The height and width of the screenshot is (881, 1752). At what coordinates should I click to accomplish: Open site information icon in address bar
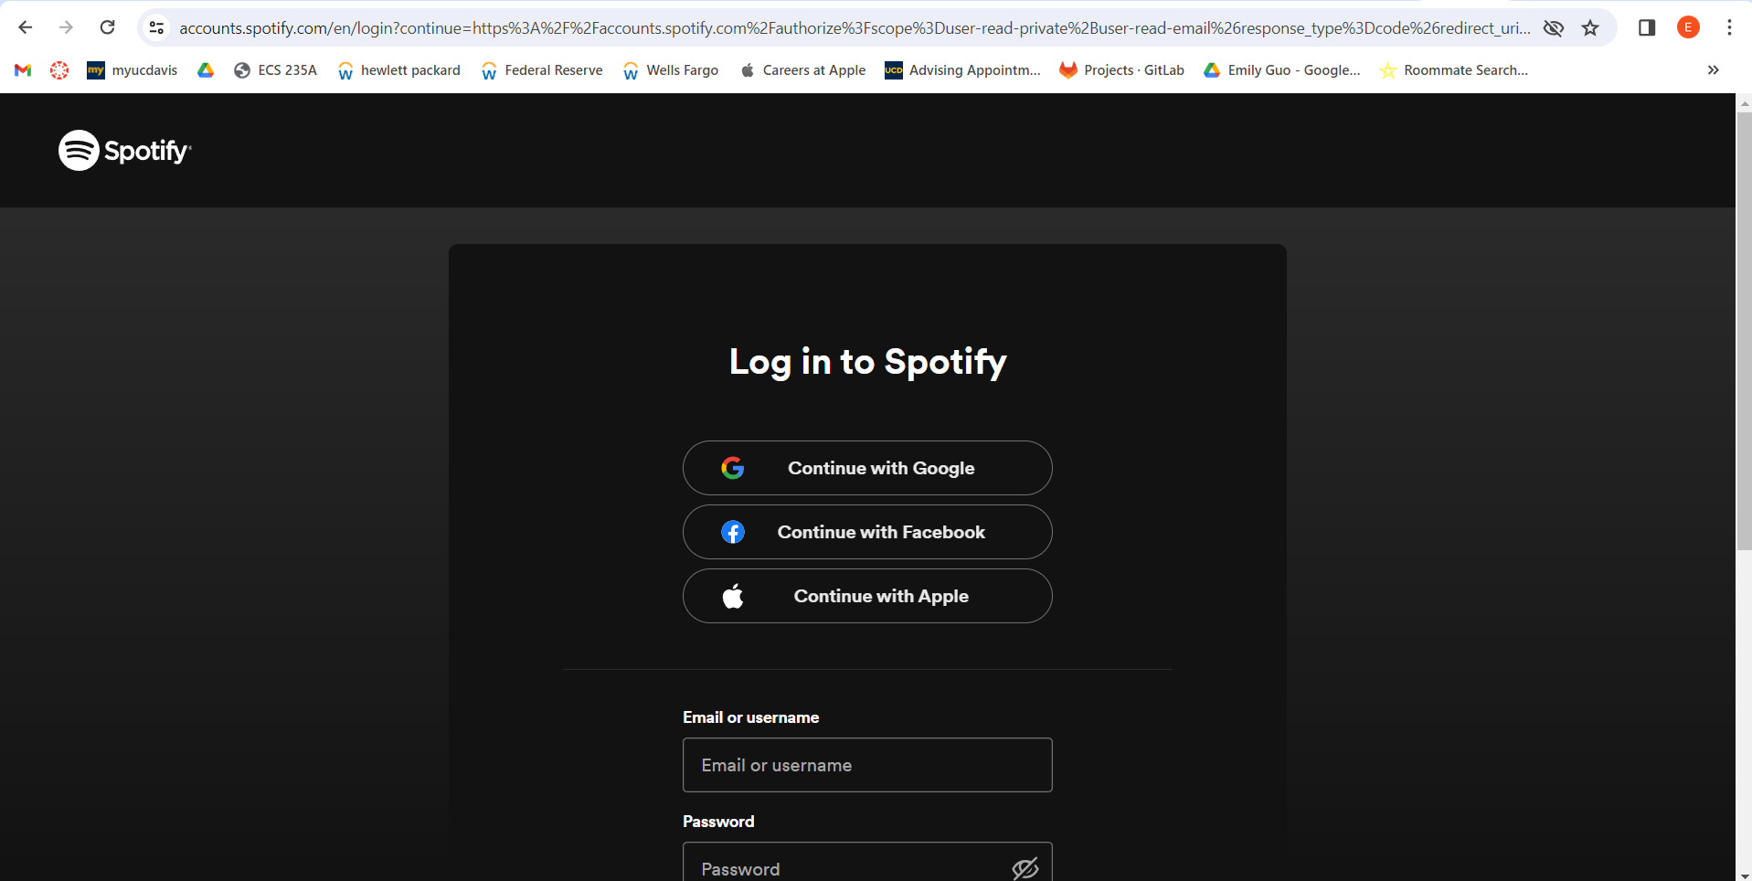[x=157, y=27]
